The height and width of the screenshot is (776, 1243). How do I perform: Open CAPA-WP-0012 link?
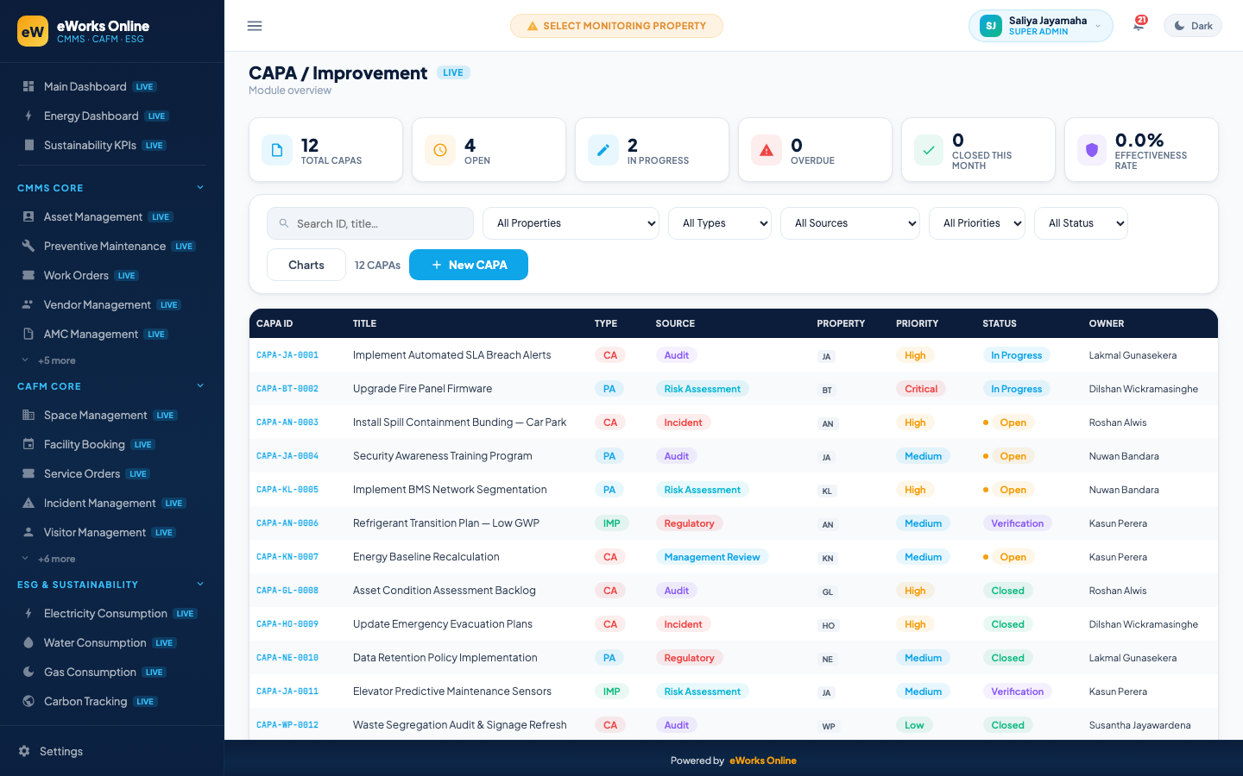coord(287,725)
